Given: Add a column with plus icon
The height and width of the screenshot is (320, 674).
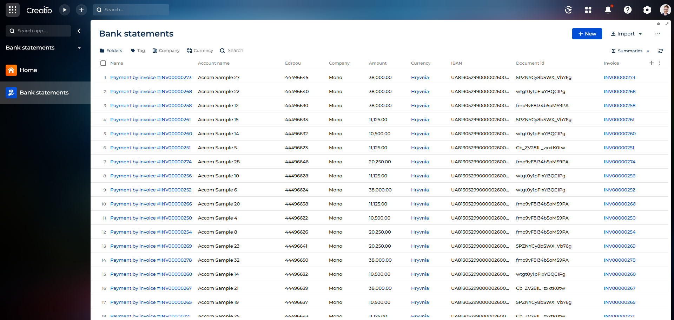Looking at the screenshot, I should click(651, 63).
